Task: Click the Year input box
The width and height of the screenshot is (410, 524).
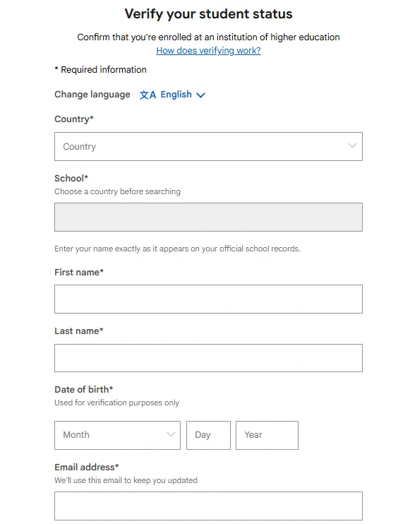Action: [x=267, y=435]
